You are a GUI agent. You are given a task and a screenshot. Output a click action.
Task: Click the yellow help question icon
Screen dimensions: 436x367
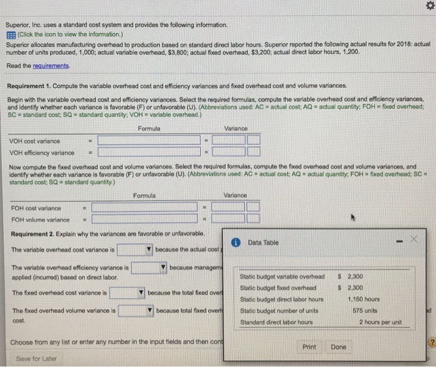(x=432, y=342)
